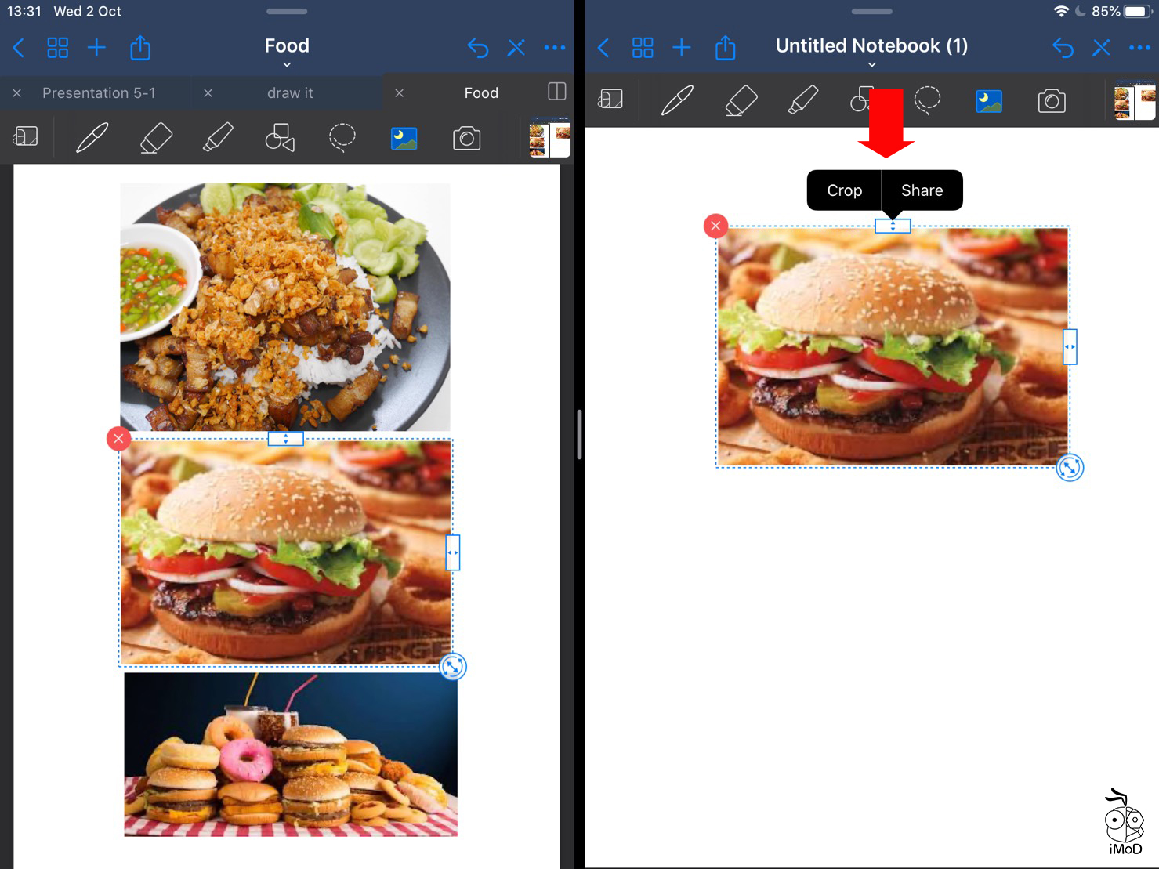Open the Image tool in right toolbar
Image resolution: width=1159 pixels, height=869 pixels.
pyautogui.click(x=988, y=101)
